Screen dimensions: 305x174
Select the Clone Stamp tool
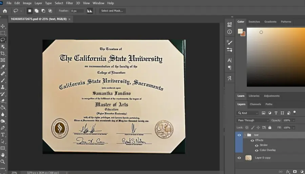pyautogui.click(x=3, y=87)
